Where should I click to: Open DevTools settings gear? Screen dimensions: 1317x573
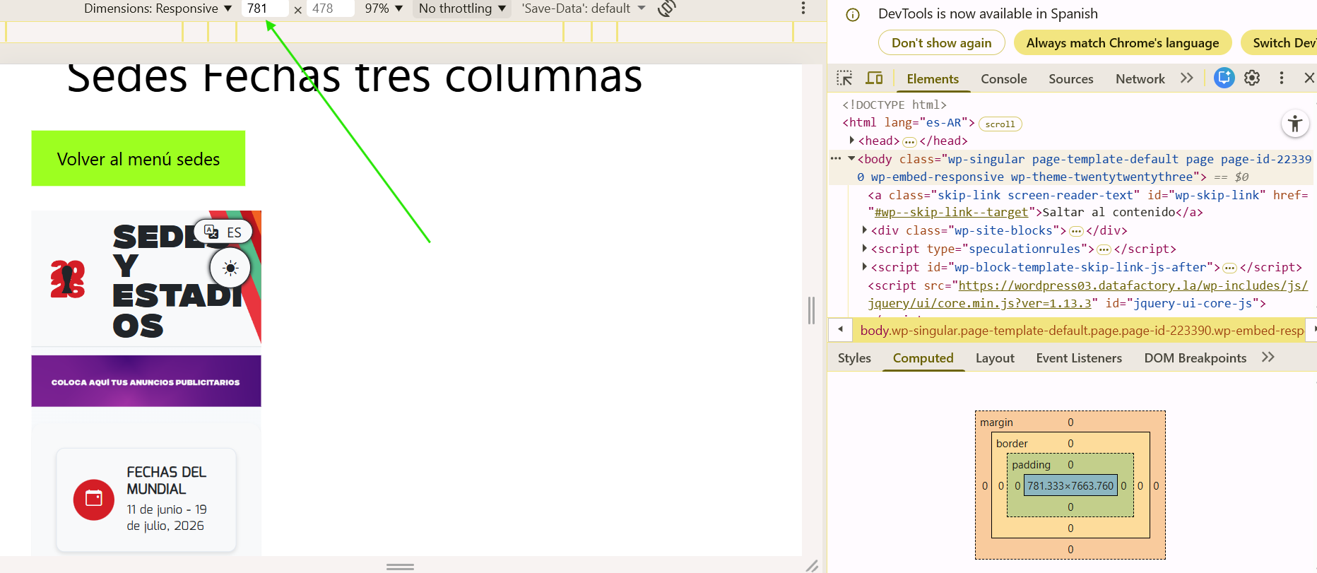click(x=1252, y=78)
